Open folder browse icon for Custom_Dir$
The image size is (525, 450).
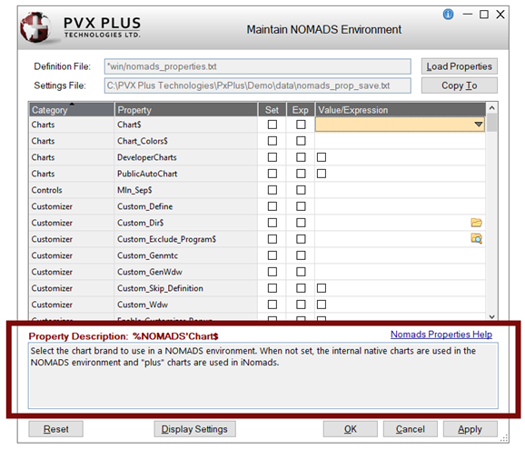point(476,223)
